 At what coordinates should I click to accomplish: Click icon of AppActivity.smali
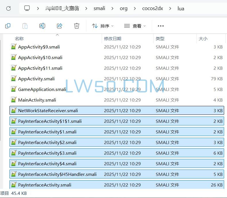(14, 78)
